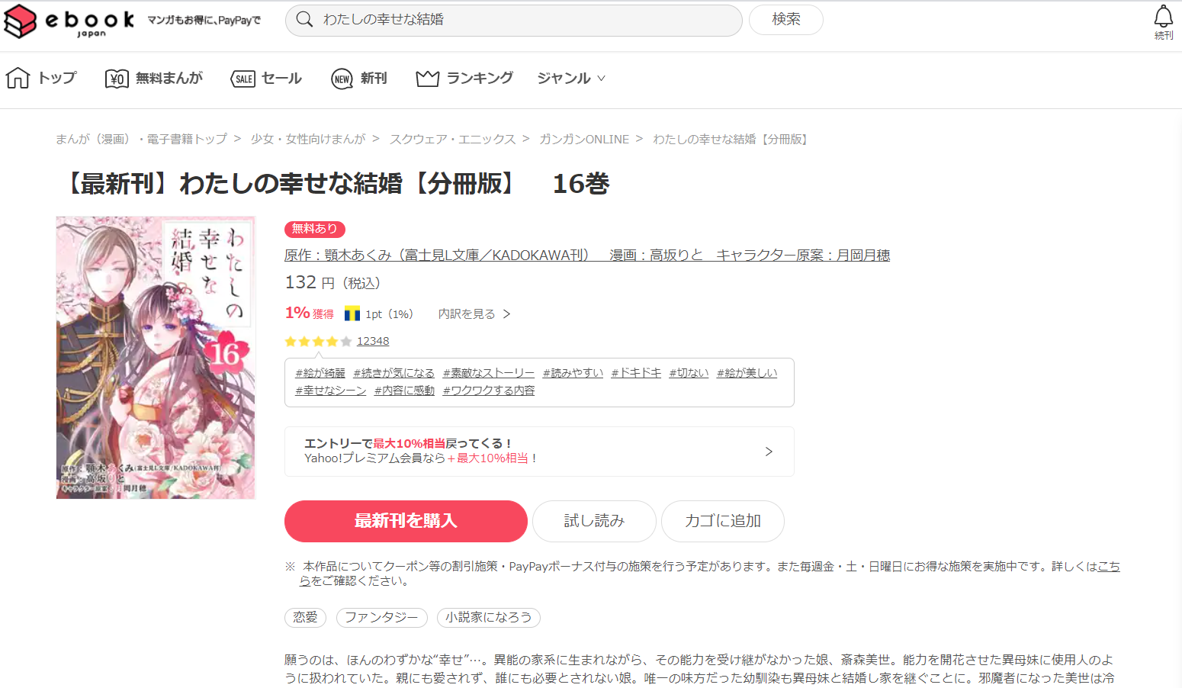Click the search magnifier icon

[304, 20]
